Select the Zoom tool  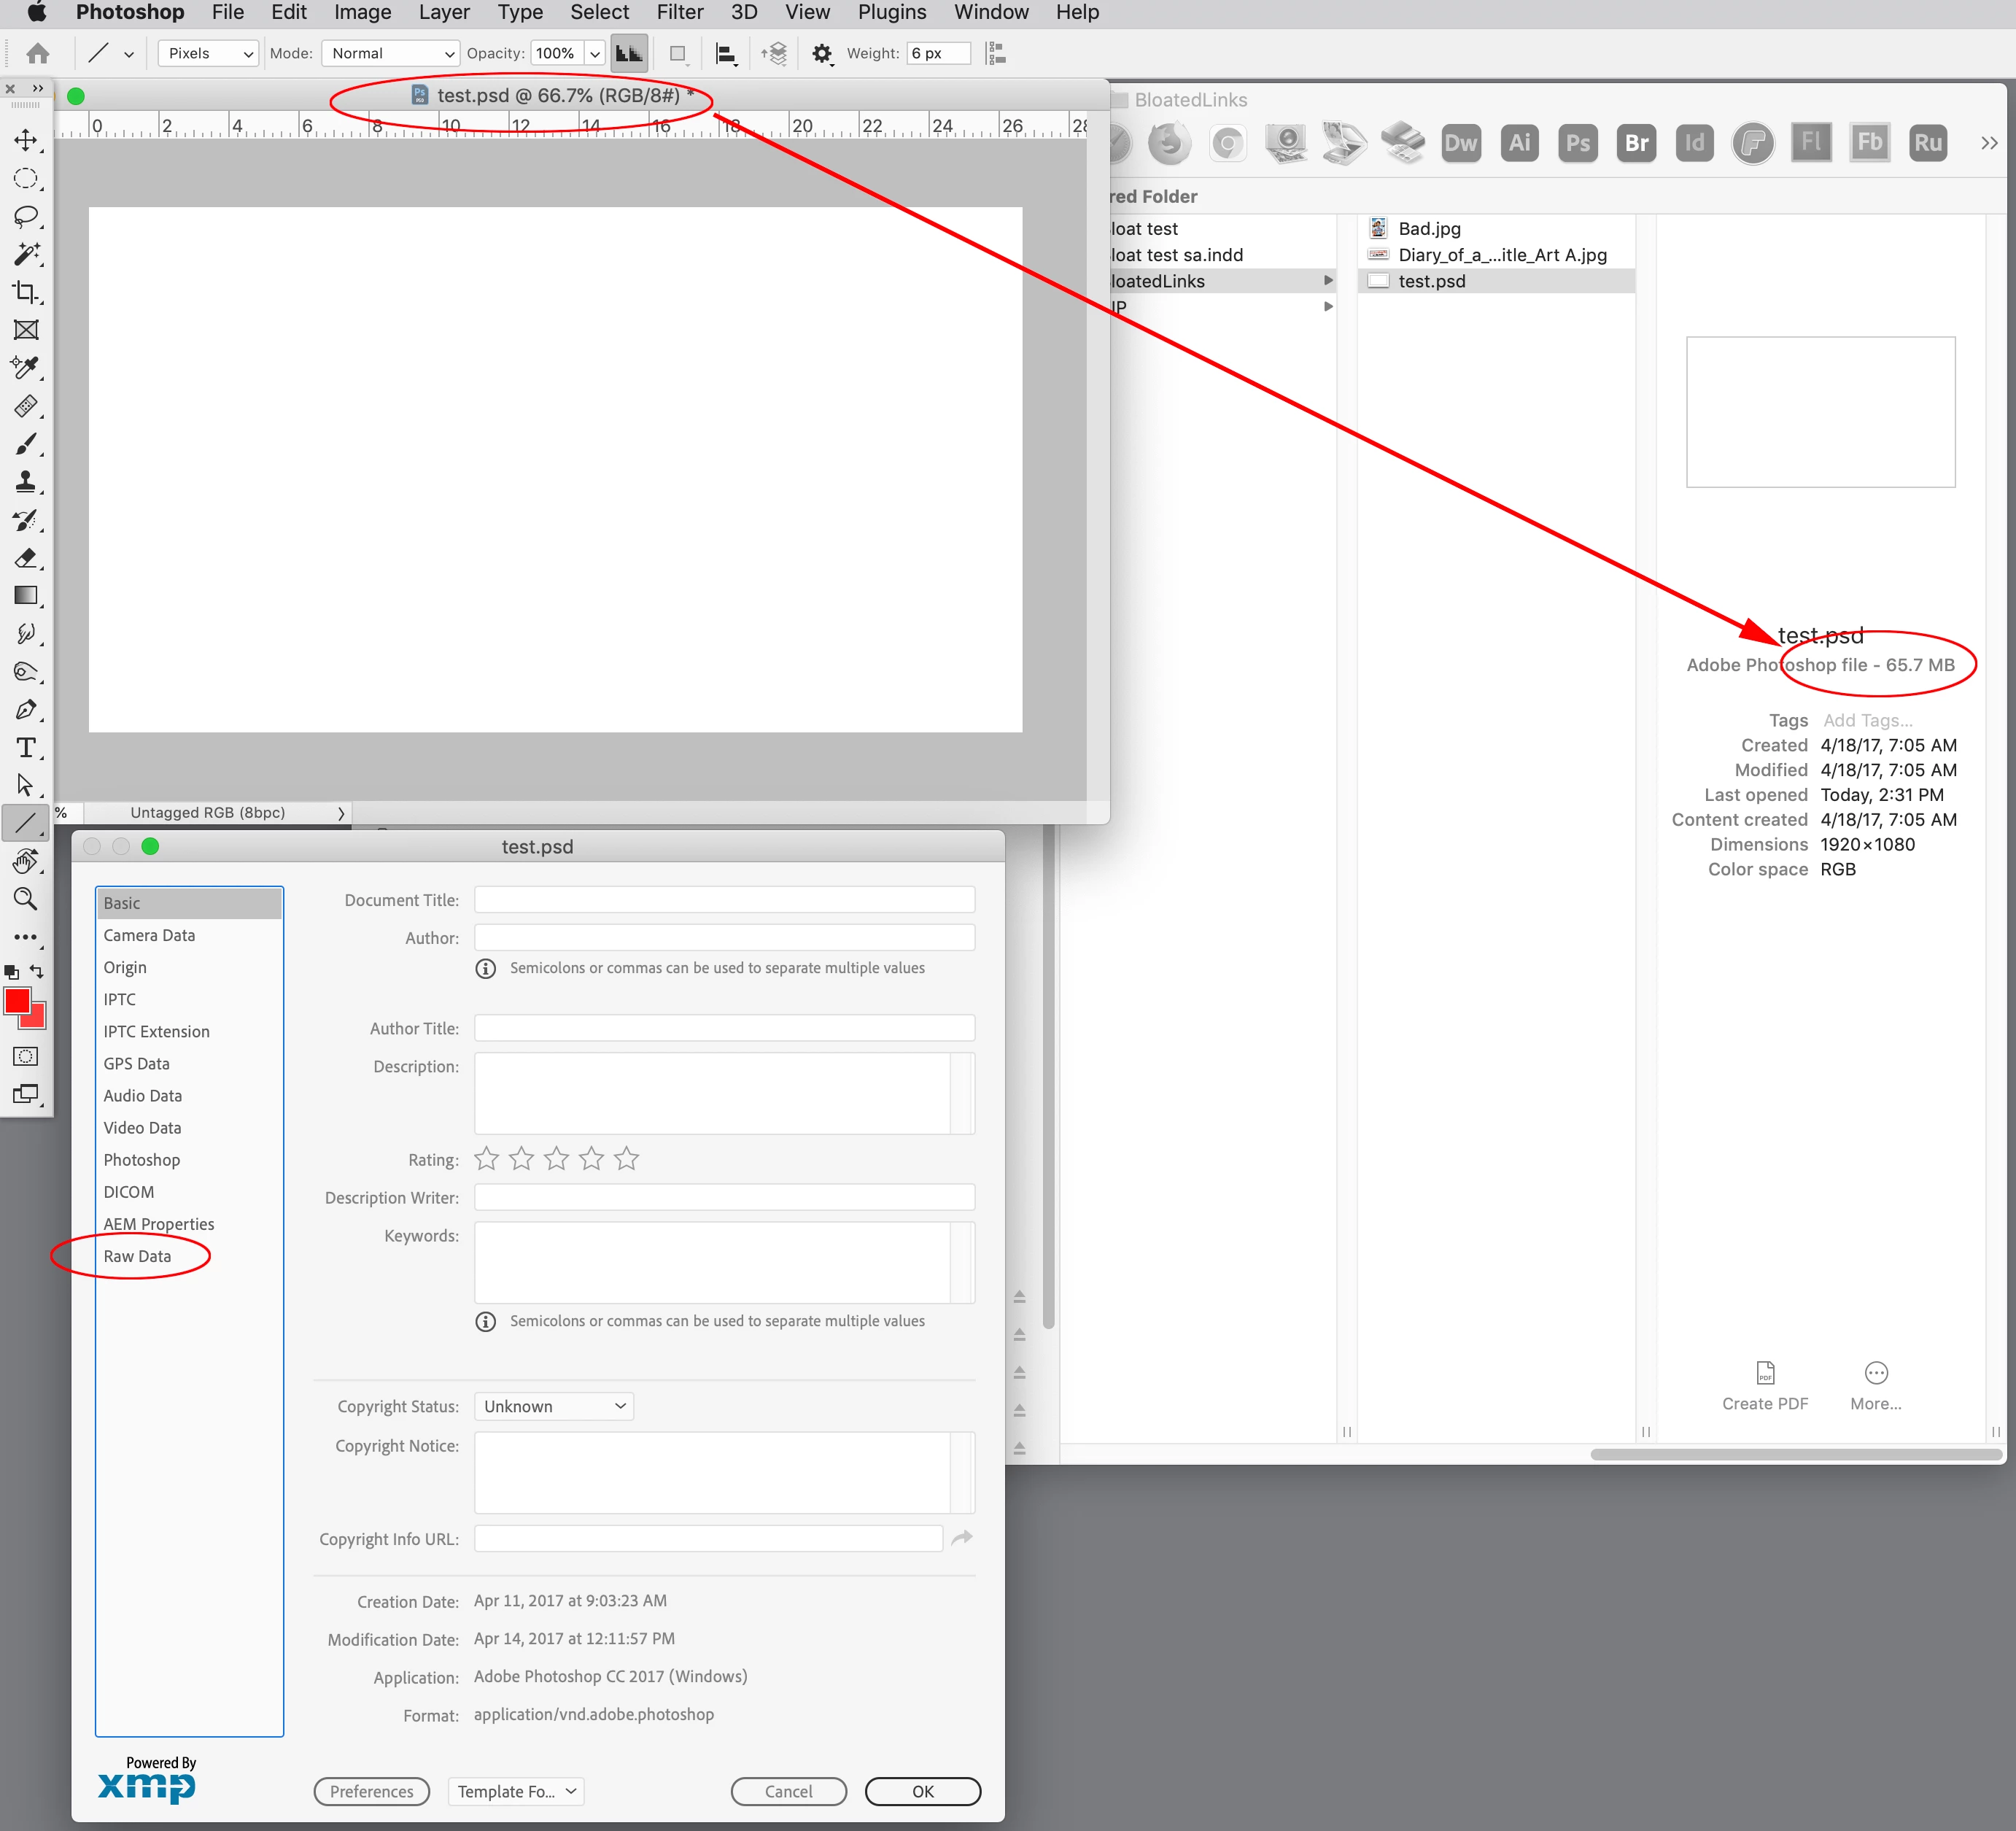pos(26,899)
